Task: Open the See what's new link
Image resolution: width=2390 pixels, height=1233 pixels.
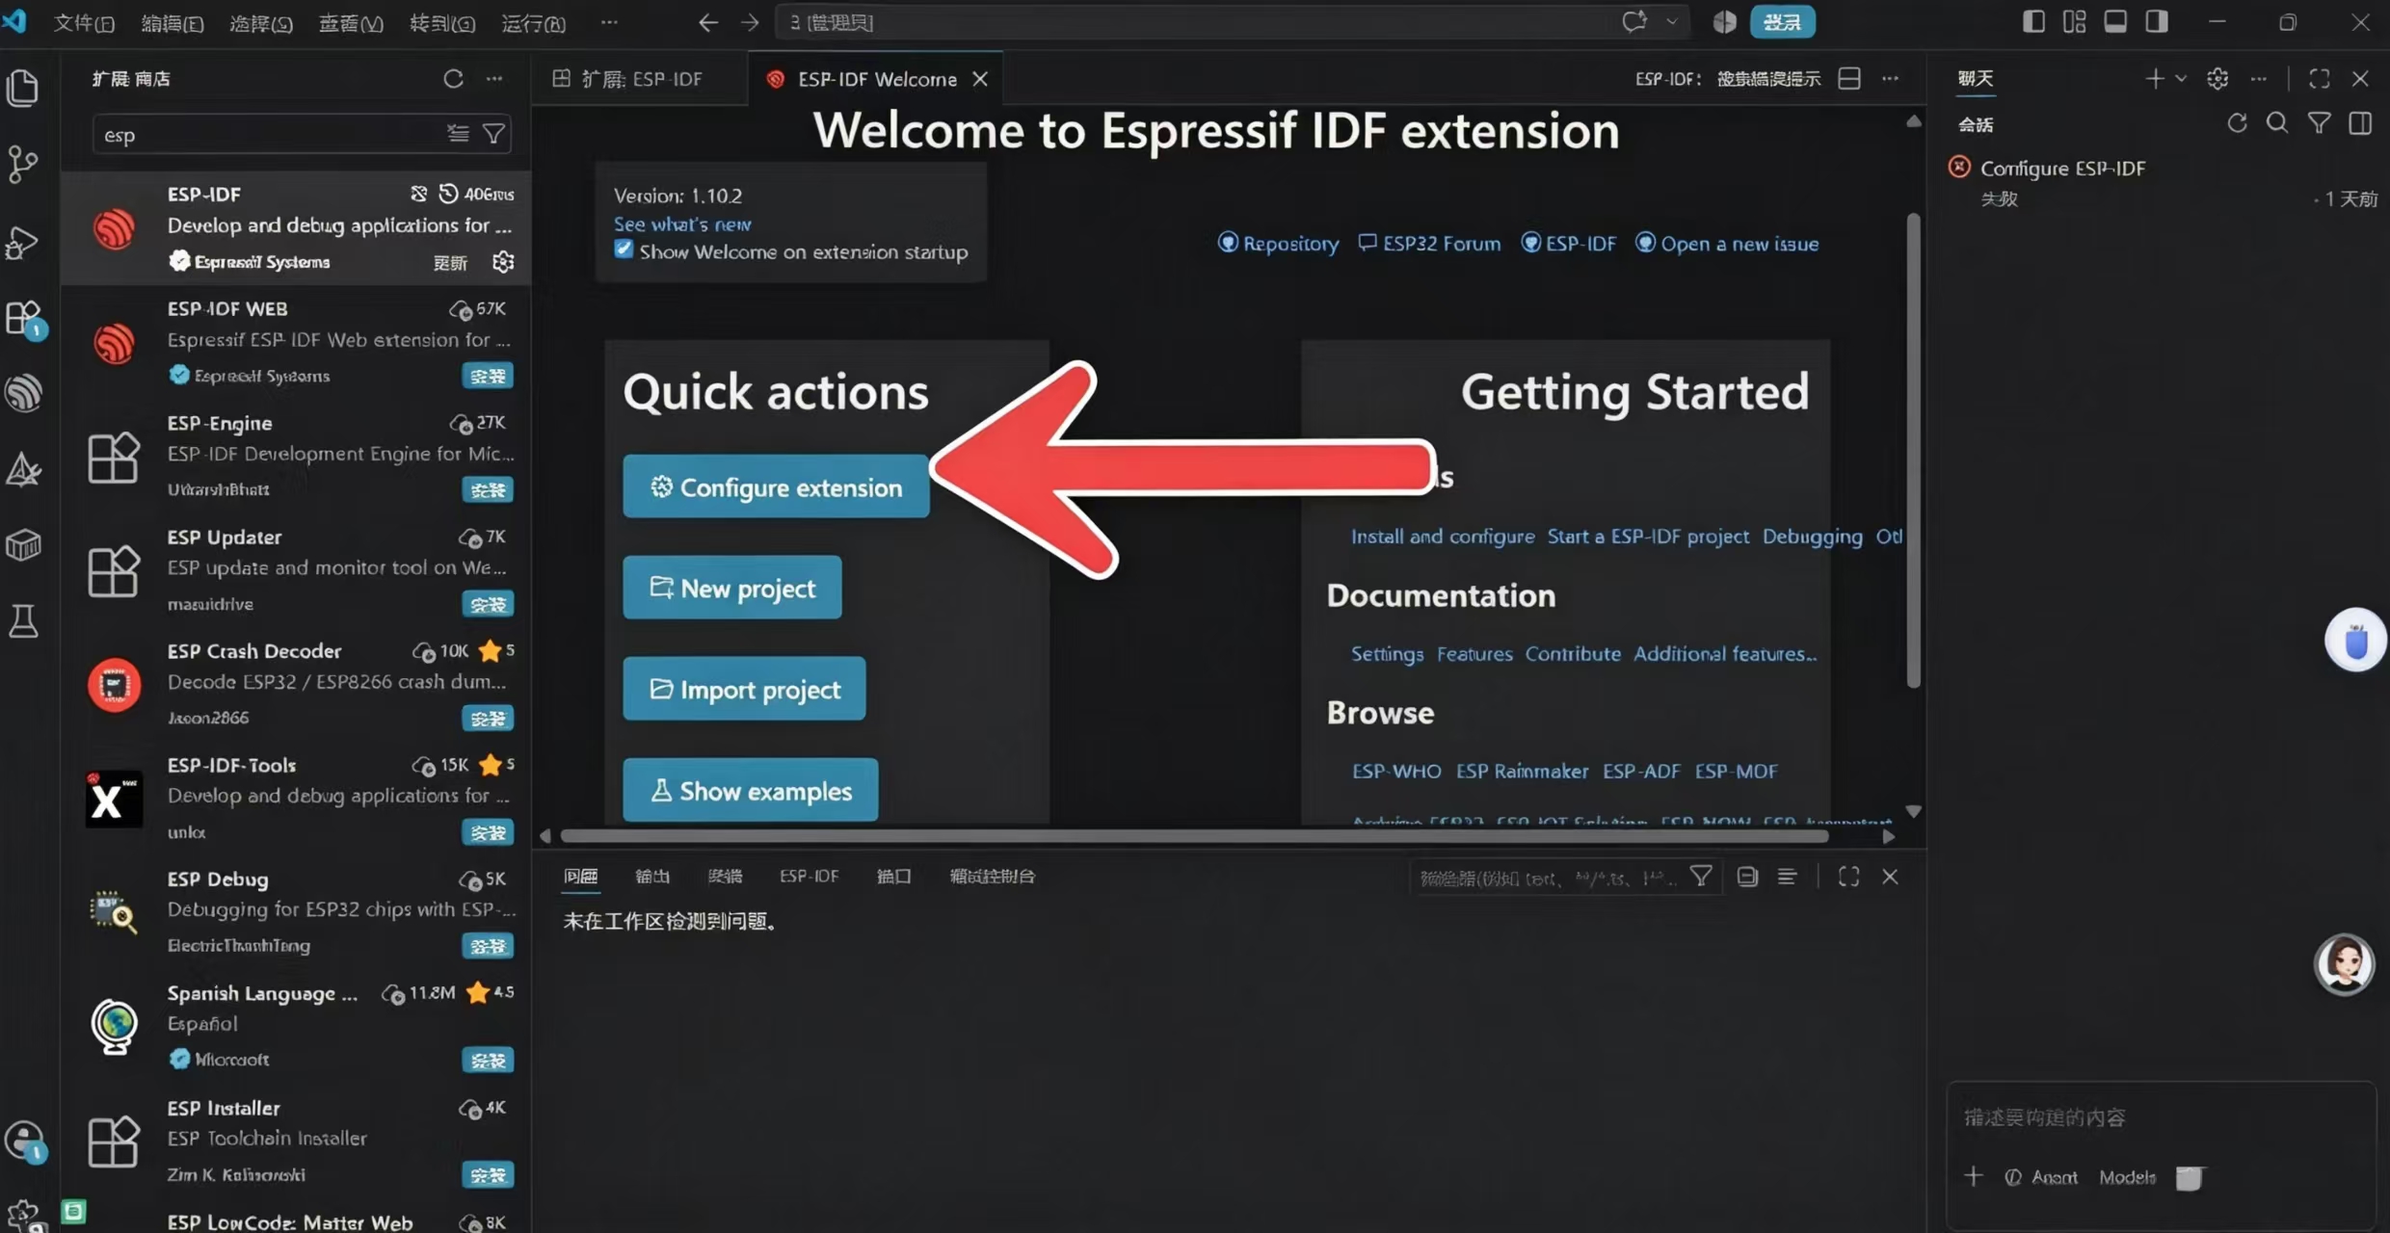Action: [682, 223]
